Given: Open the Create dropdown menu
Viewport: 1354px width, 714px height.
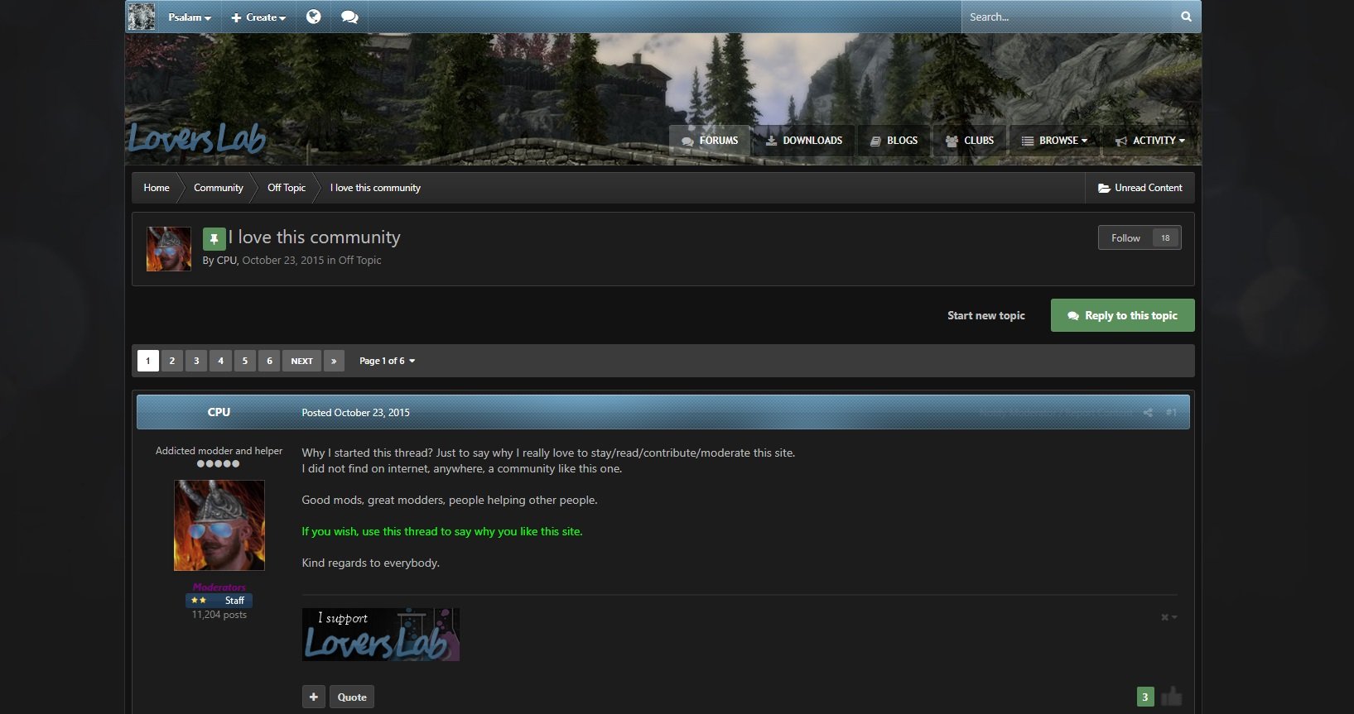Looking at the screenshot, I should pos(258,17).
